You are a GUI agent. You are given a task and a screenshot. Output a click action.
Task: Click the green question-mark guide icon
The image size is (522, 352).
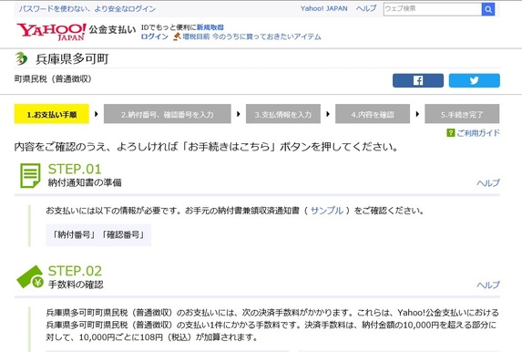pos(450,132)
